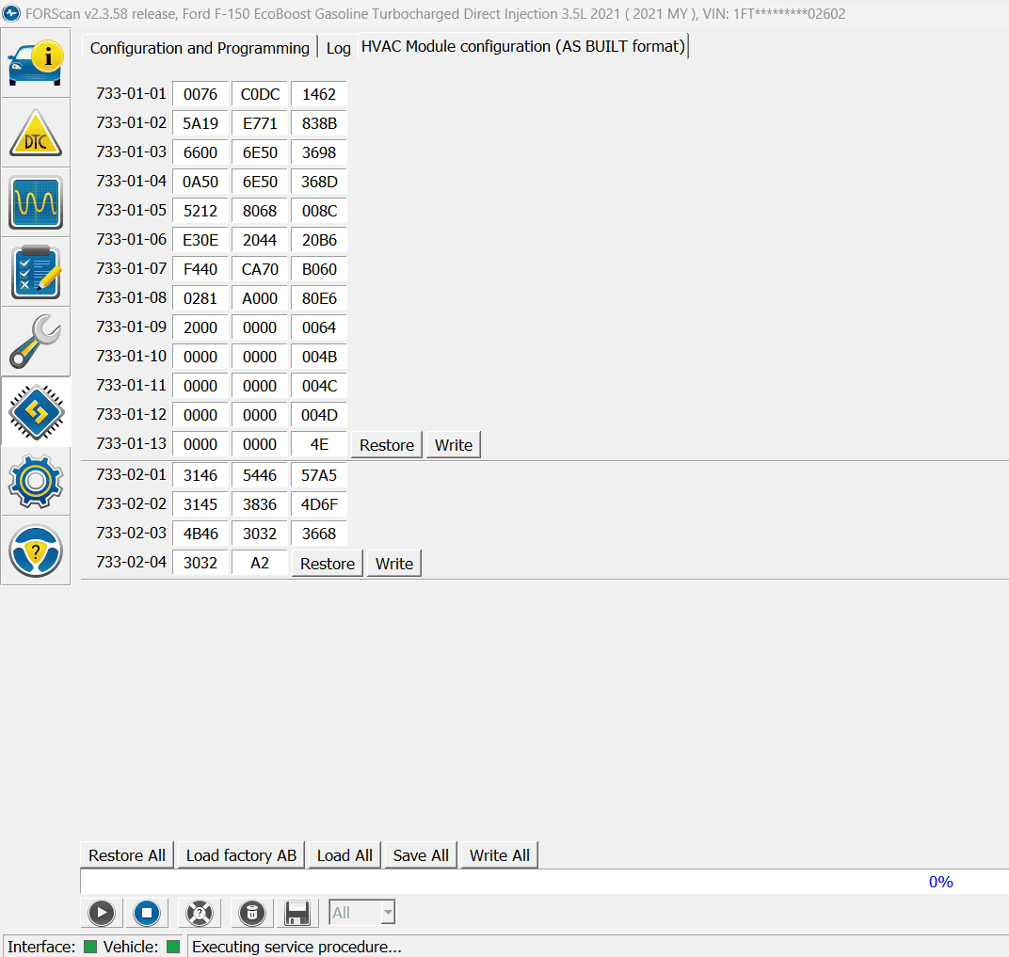Click field 5A19 in row 733-01-02
This screenshot has height=957, width=1009.
[200, 123]
